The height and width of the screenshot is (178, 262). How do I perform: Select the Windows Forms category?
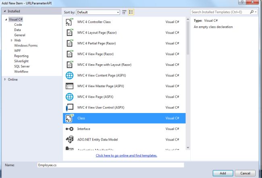26,45
